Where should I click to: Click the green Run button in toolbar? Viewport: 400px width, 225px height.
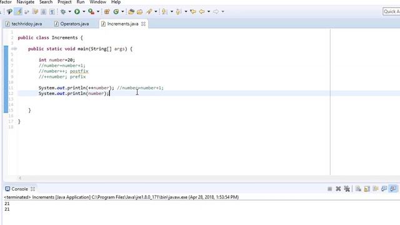77,11
